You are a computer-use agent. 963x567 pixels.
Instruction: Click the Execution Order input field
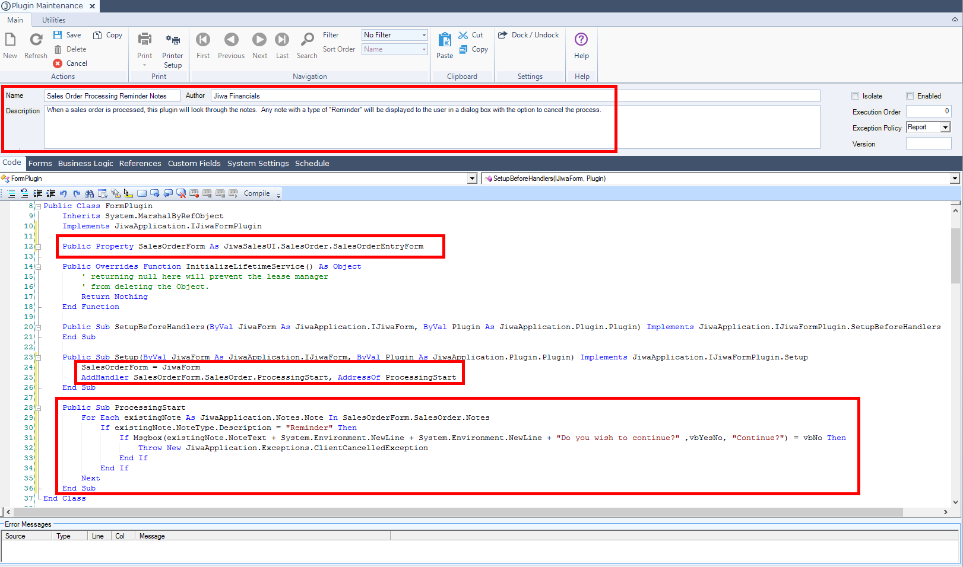click(929, 112)
